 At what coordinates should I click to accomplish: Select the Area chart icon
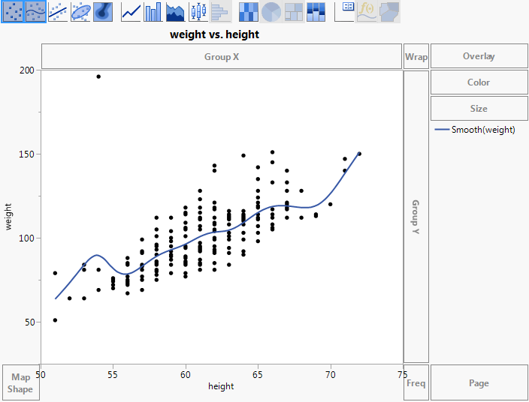click(x=175, y=12)
